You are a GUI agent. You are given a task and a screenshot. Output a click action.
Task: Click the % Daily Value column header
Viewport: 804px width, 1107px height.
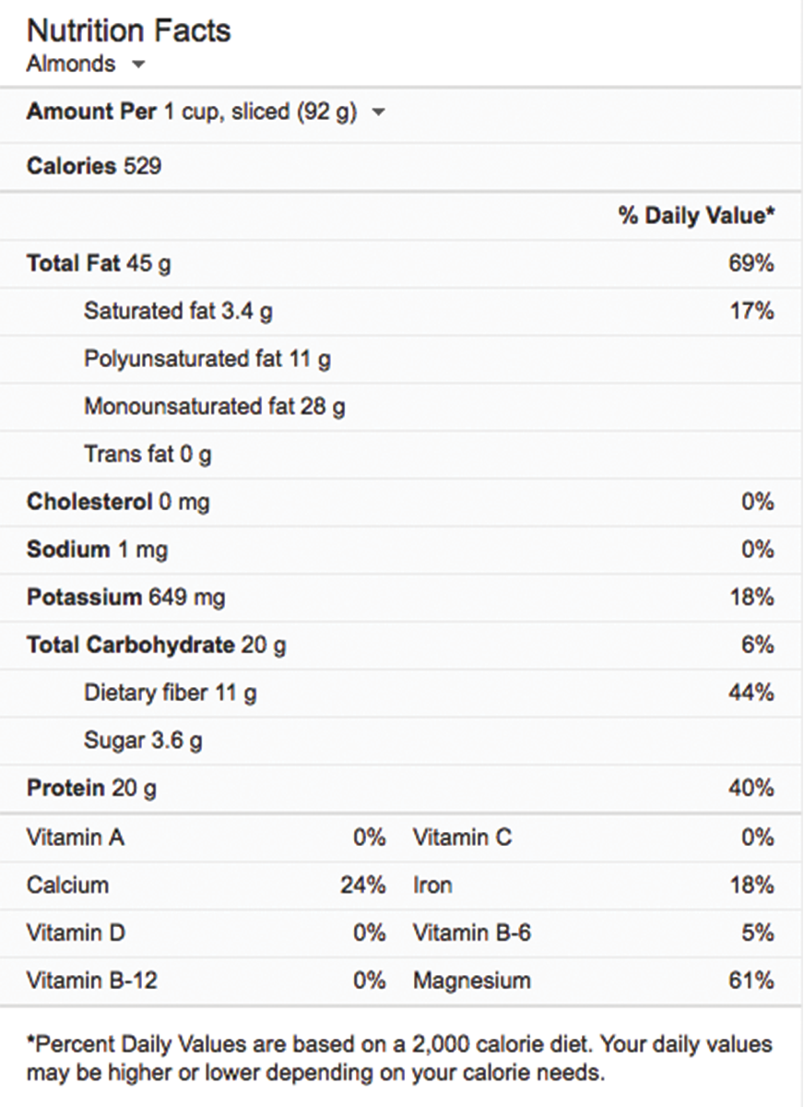696,215
